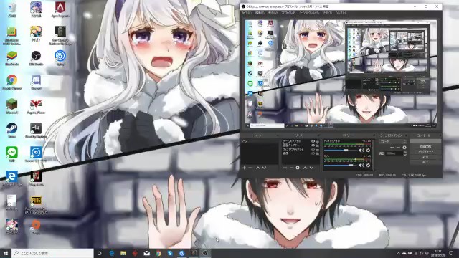459x258 pixels.
Task: Lock the ゲームキャプチャ source
Action: (317, 141)
